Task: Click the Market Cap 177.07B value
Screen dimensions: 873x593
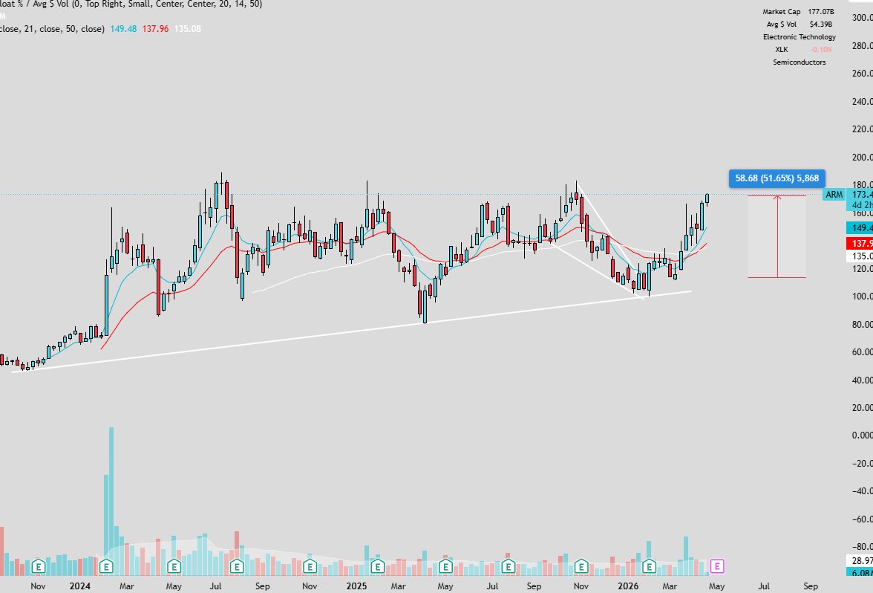Action: click(x=821, y=12)
